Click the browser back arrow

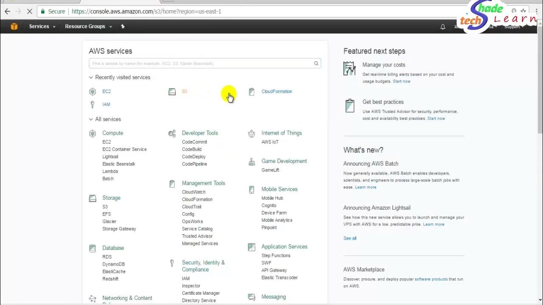[x=7, y=11]
